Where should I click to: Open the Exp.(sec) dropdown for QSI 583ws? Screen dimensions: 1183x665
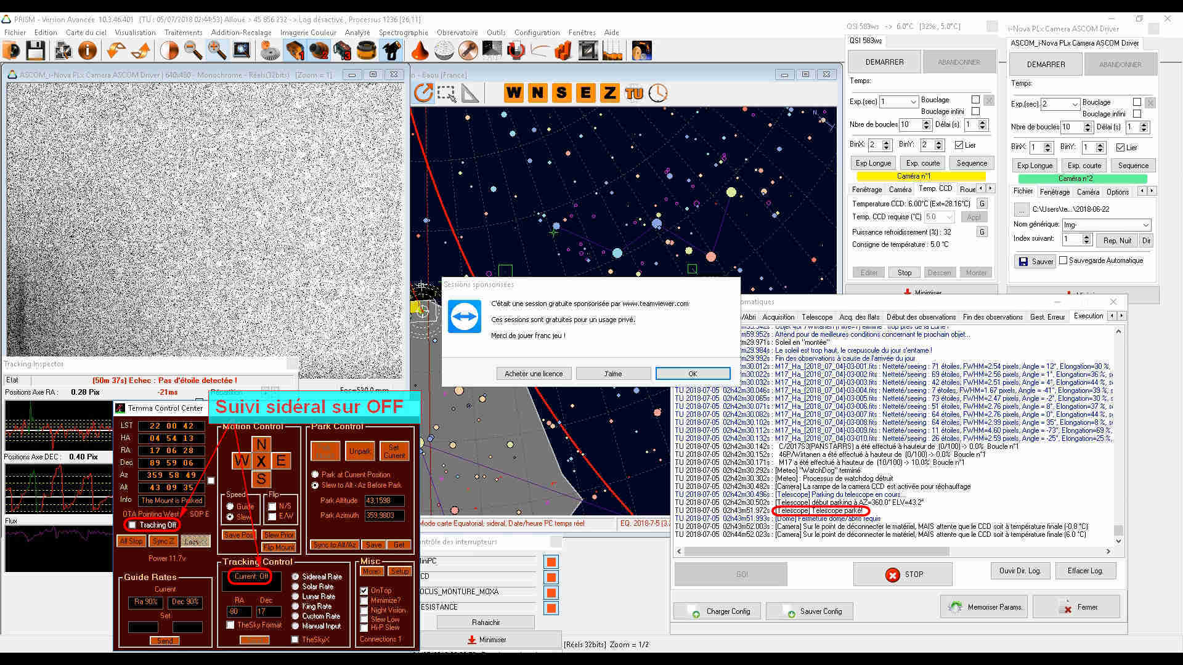coord(913,102)
